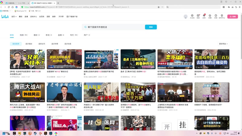The height and width of the screenshot is (136, 242).
Task: Open a new browser tab
Action: pos(58,3)
